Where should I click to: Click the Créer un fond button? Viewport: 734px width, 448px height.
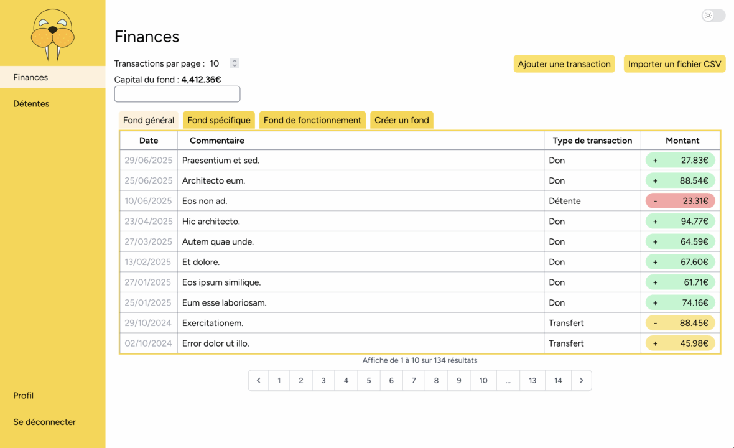click(x=401, y=120)
